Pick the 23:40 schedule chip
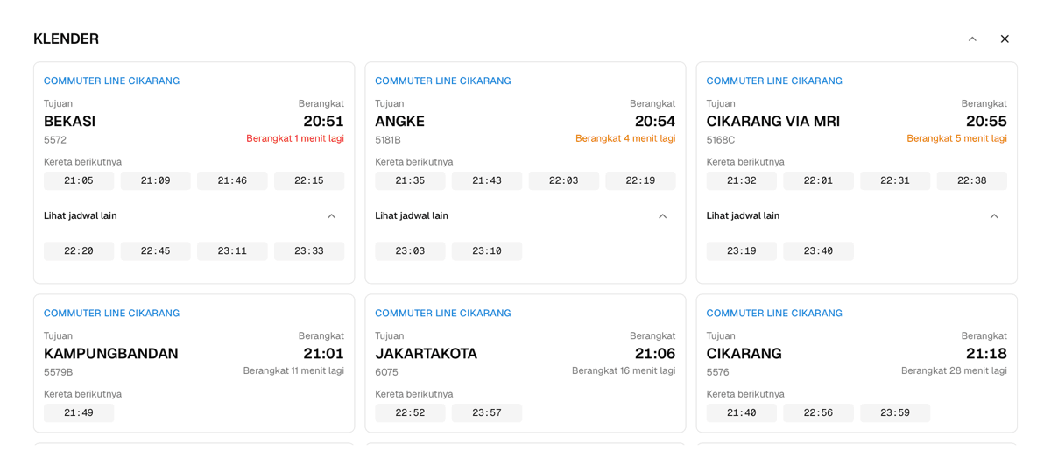This screenshot has height=458, width=1051. (818, 251)
